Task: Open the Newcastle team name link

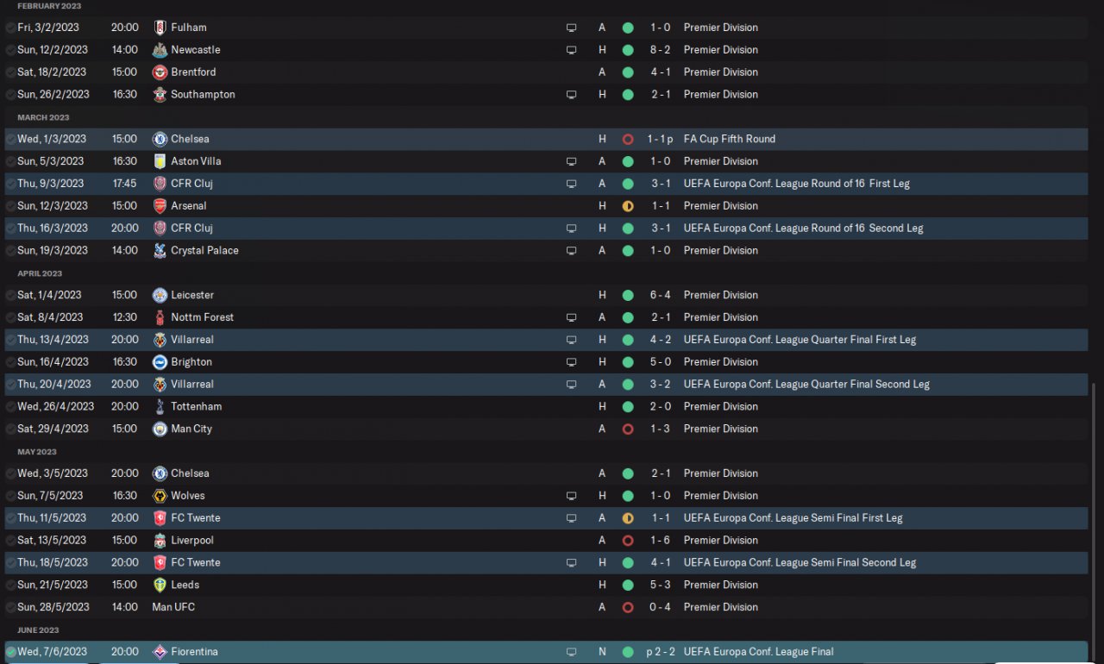Action: [x=196, y=50]
